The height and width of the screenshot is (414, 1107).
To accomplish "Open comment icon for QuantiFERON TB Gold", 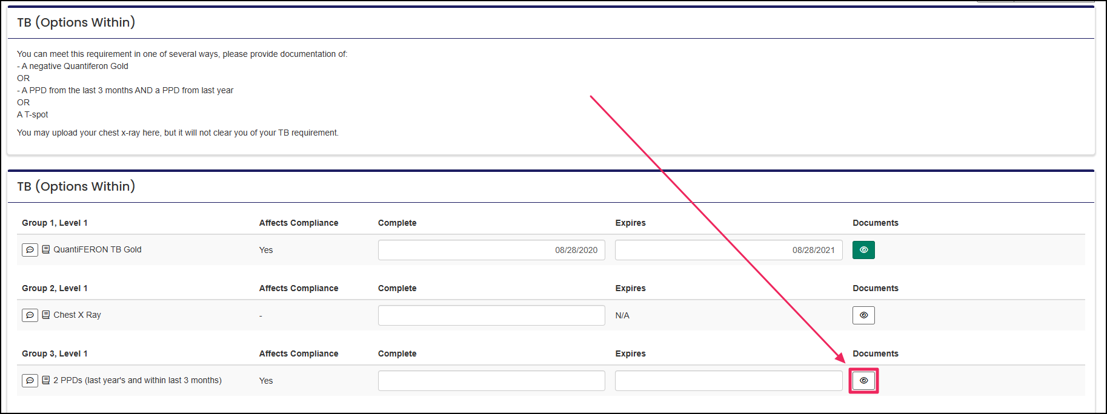I will pos(30,250).
